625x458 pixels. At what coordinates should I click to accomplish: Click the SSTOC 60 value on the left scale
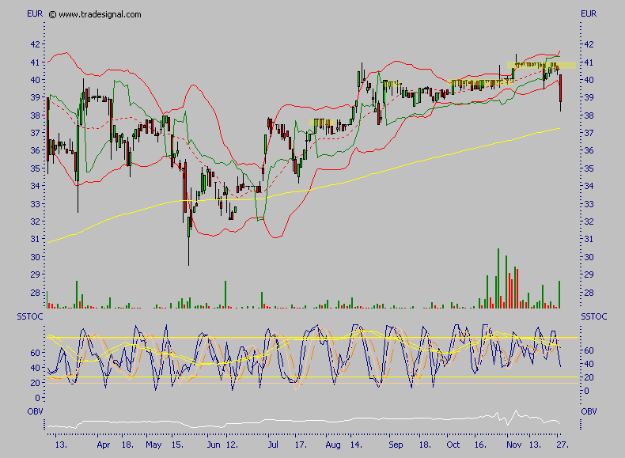(x=36, y=353)
